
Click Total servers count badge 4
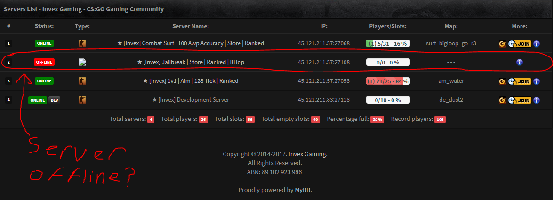(151, 120)
